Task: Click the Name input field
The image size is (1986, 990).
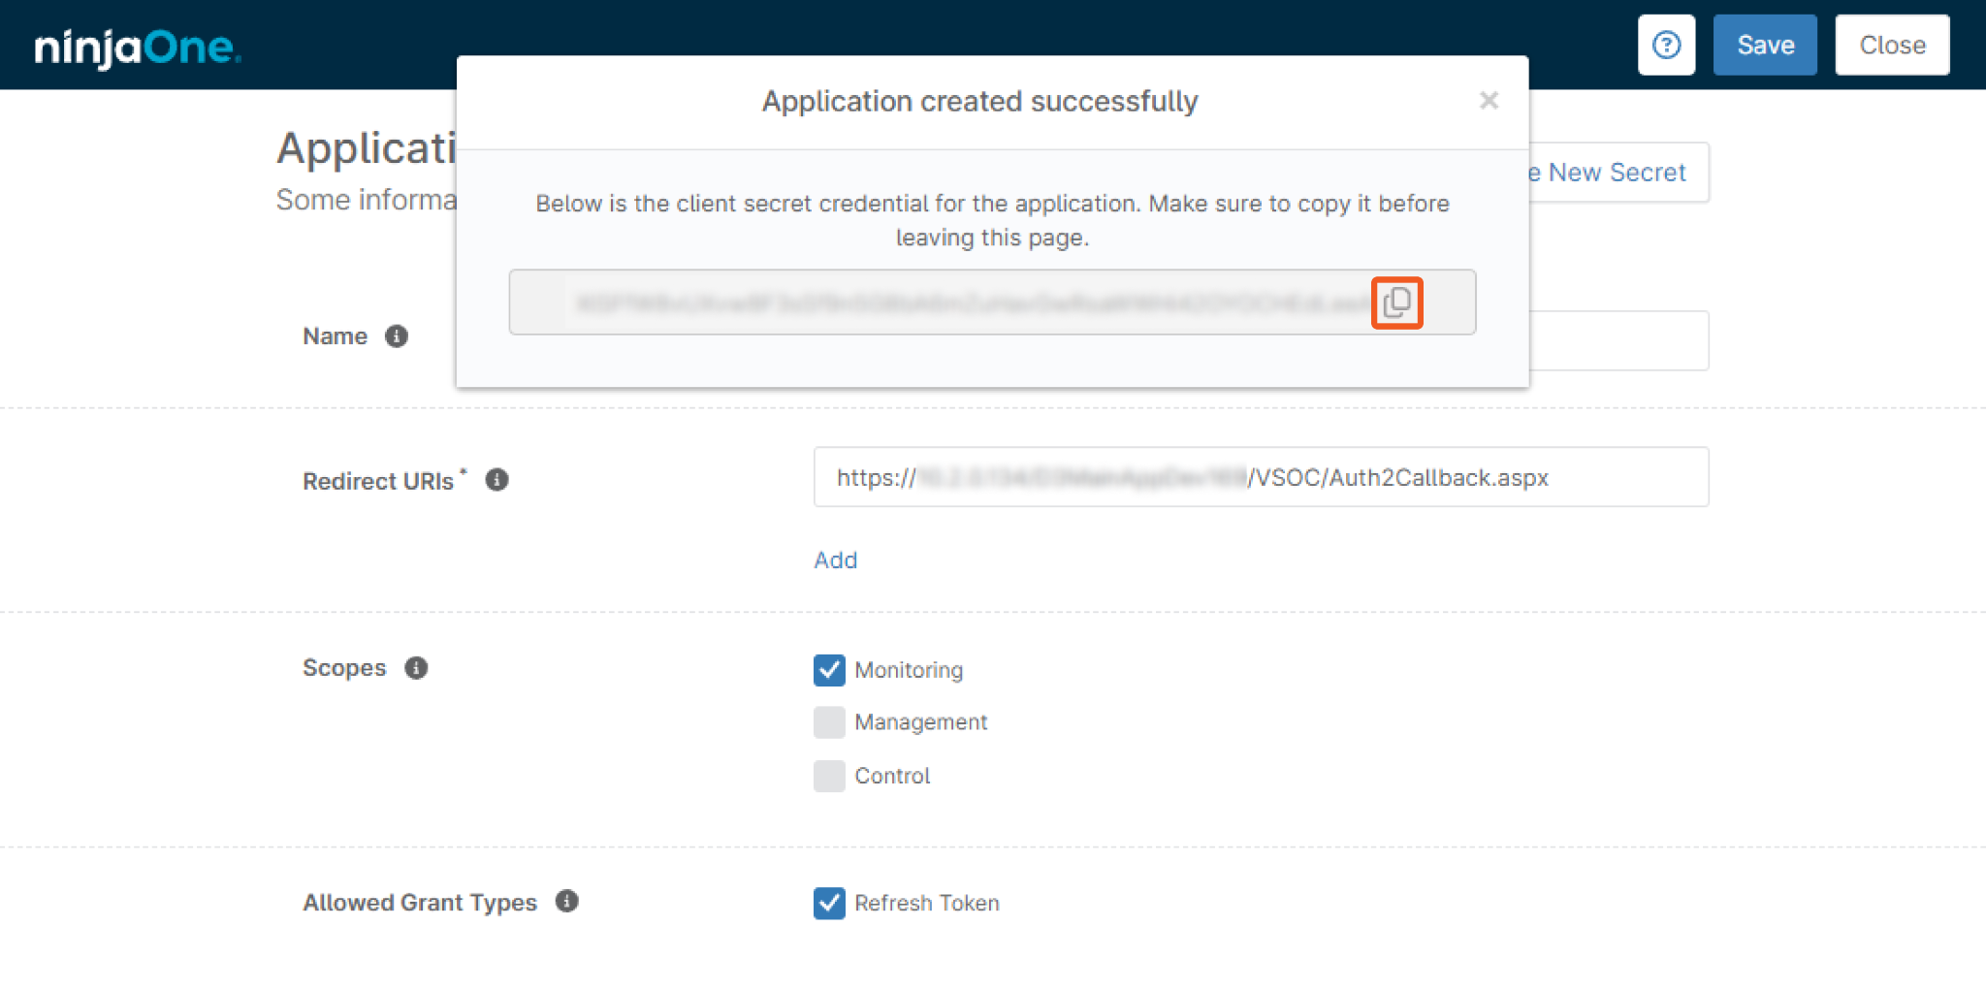Action: click(1618, 340)
